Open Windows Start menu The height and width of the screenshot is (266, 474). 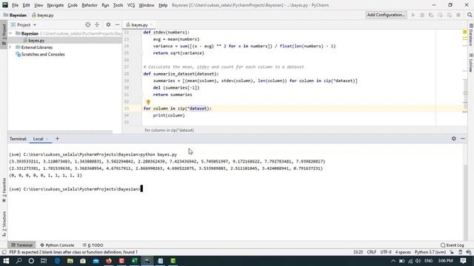(6, 261)
